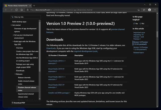Open the user profile avatar
Image resolution: width=161 pixels, height=110 pixels.
click(149, 10)
